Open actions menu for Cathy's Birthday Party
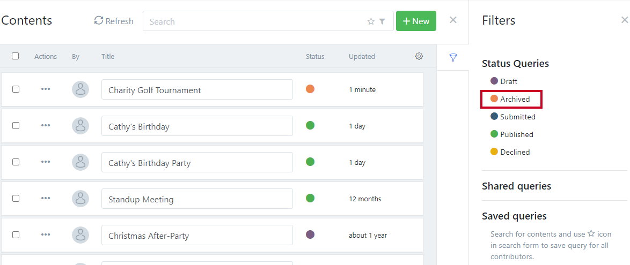Image resolution: width=630 pixels, height=265 pixels. [x=46, y=162]
